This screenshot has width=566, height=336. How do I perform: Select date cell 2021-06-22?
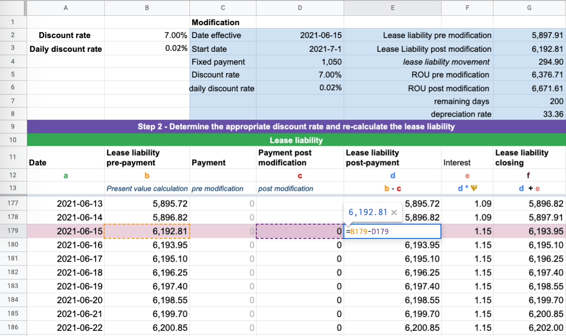[x=66, y=328]
